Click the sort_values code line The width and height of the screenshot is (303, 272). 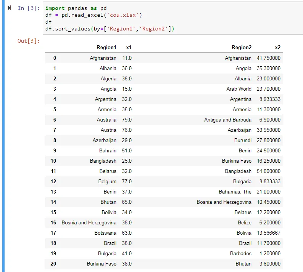(110, 29)
